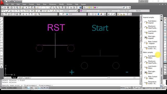The image size is (167, 94).
Task: Select the Linear dimension tool
Action: click(x=2, y=11)
